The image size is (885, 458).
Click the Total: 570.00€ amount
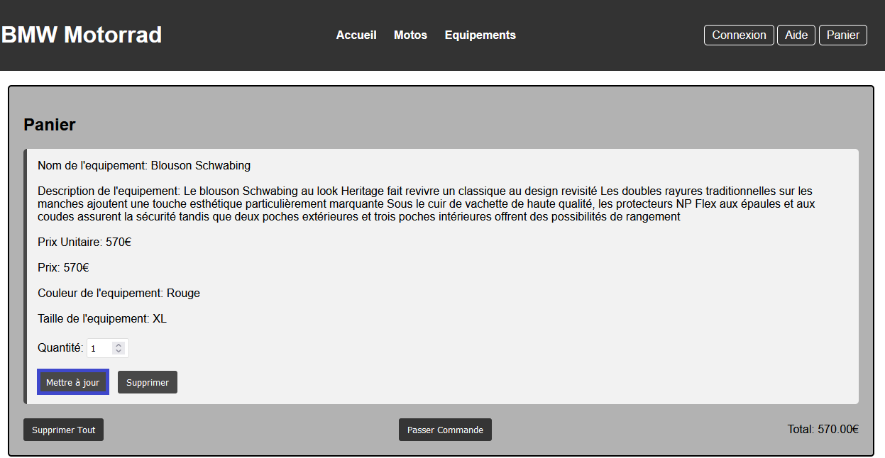[x=823, y=429]
